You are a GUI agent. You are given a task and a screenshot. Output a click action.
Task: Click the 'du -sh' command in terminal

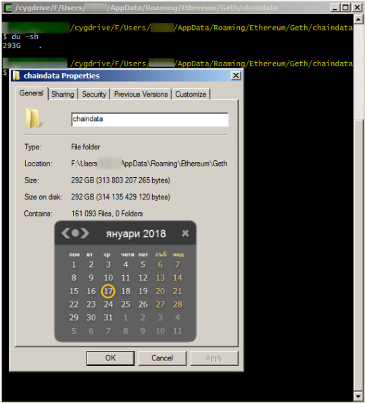(25, 37)
